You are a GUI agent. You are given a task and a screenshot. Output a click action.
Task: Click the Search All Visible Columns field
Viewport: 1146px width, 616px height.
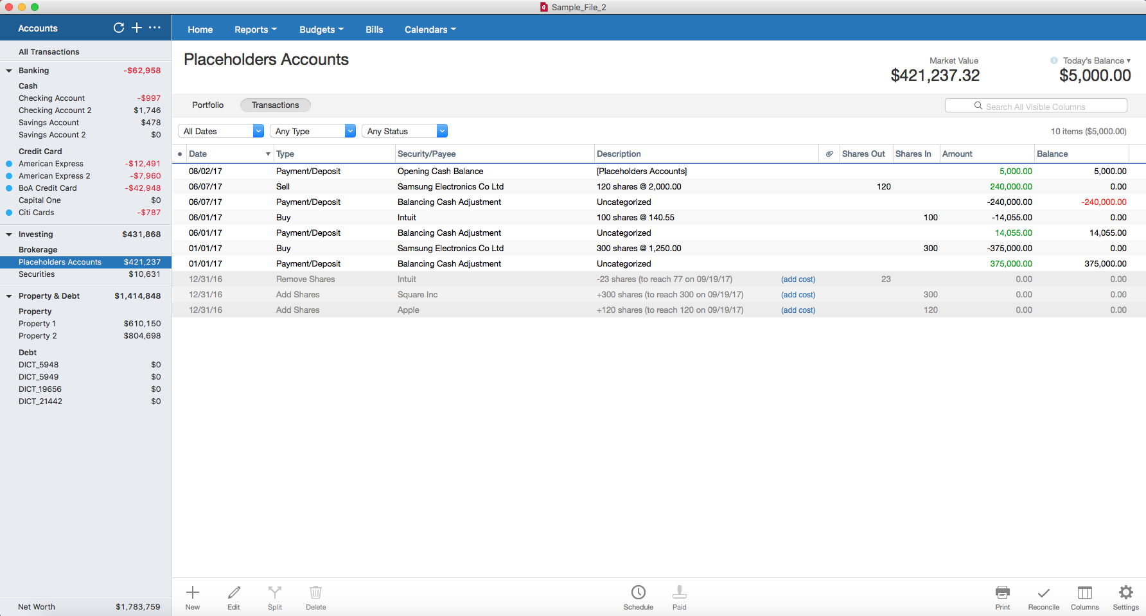[1036, 106]
